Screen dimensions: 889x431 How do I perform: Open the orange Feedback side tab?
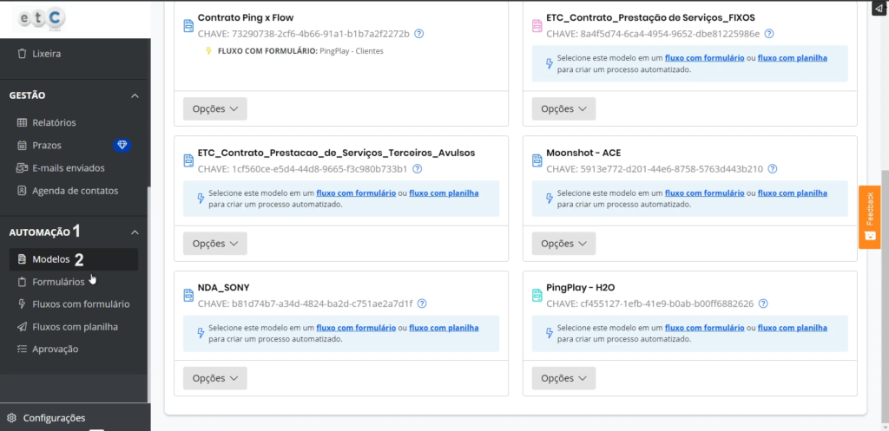pos(869,217)
